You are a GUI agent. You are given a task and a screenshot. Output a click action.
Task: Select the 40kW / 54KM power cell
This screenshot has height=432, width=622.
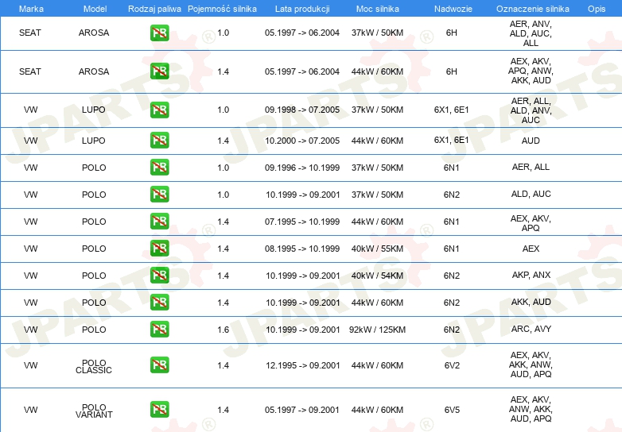pos(377,276)
